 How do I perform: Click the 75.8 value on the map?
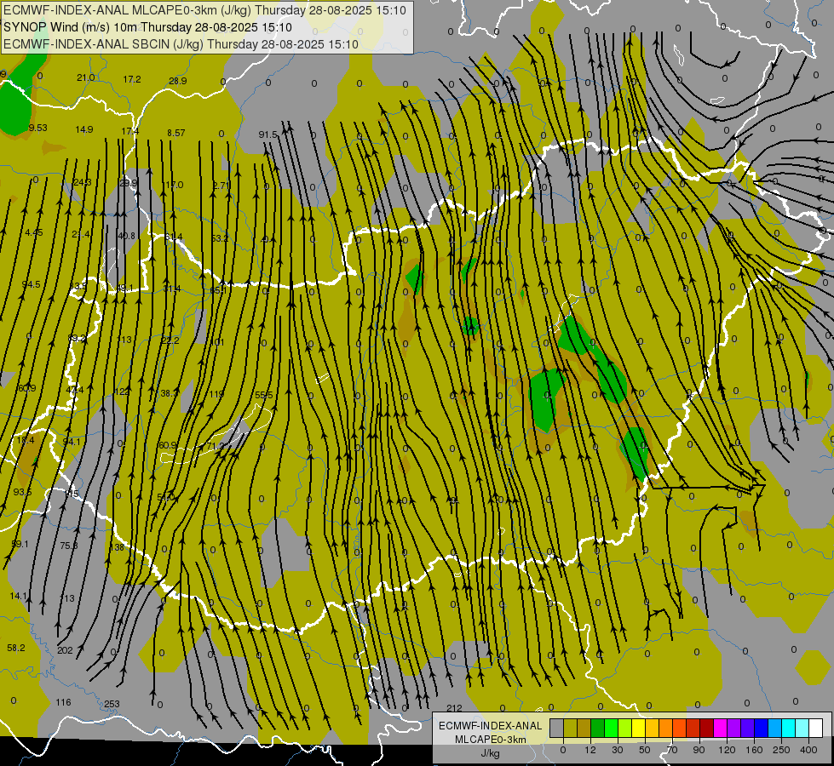point(69,546)
